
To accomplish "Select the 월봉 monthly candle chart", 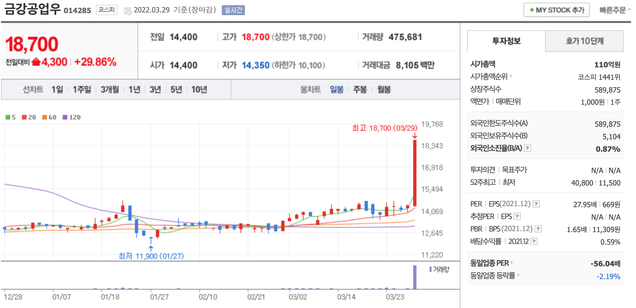I will [384, 89].
